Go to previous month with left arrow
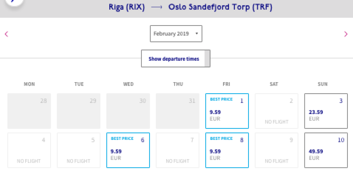This screenshot has width=353, height=171. click(x=6, y=34)
